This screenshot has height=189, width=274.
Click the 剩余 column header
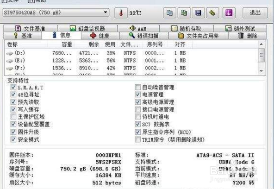[88, 44]
